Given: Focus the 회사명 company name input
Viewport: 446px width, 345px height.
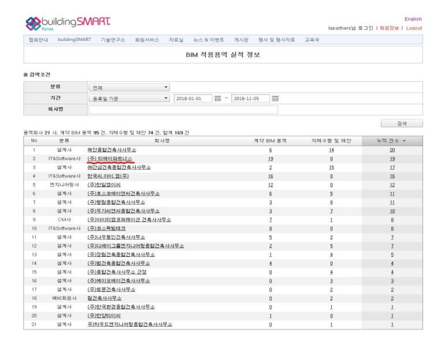Looking at the screenshot, I should pos(183,109).
